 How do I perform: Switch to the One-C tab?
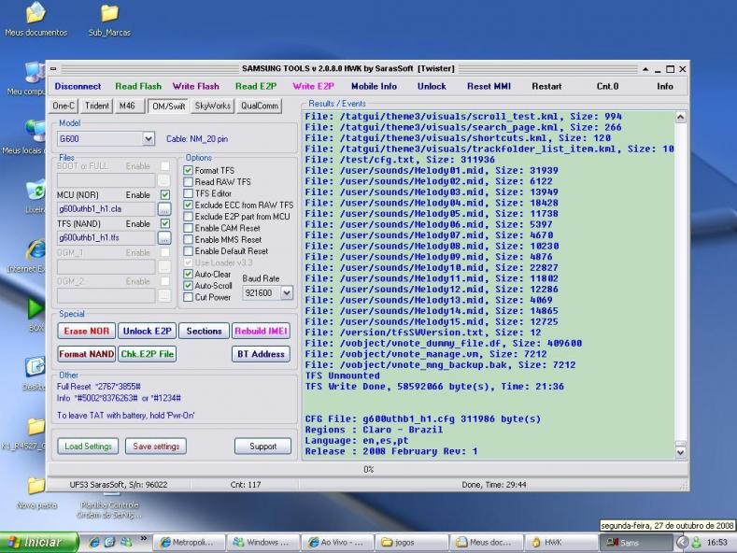64,106
